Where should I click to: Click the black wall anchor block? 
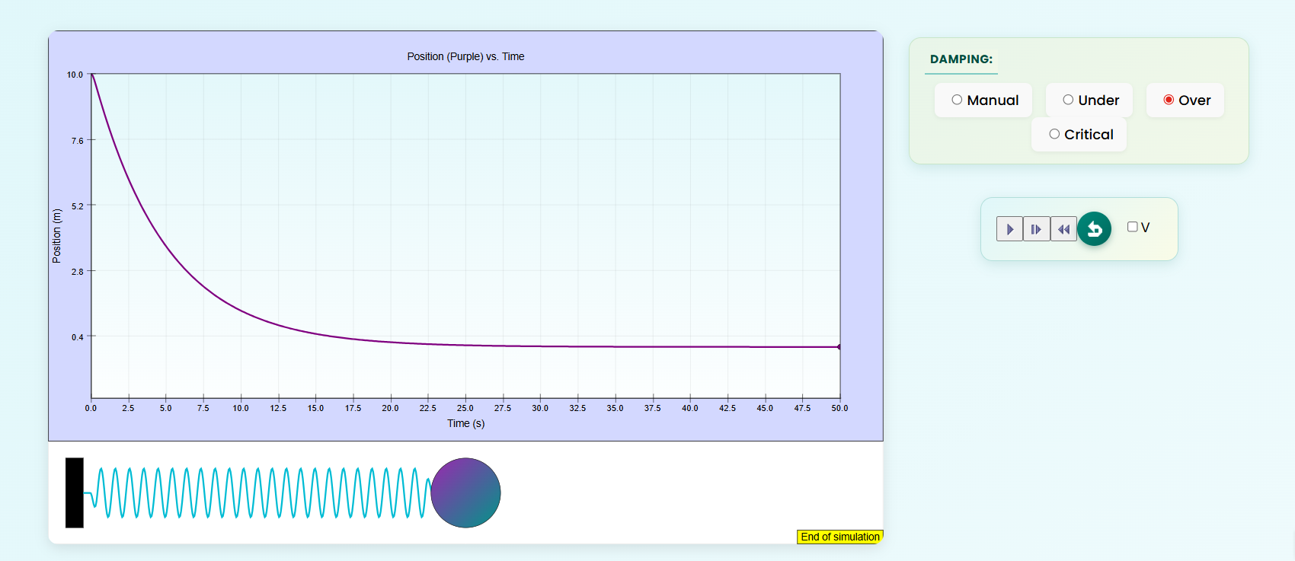pyautogui.click(x=75, y=492)
